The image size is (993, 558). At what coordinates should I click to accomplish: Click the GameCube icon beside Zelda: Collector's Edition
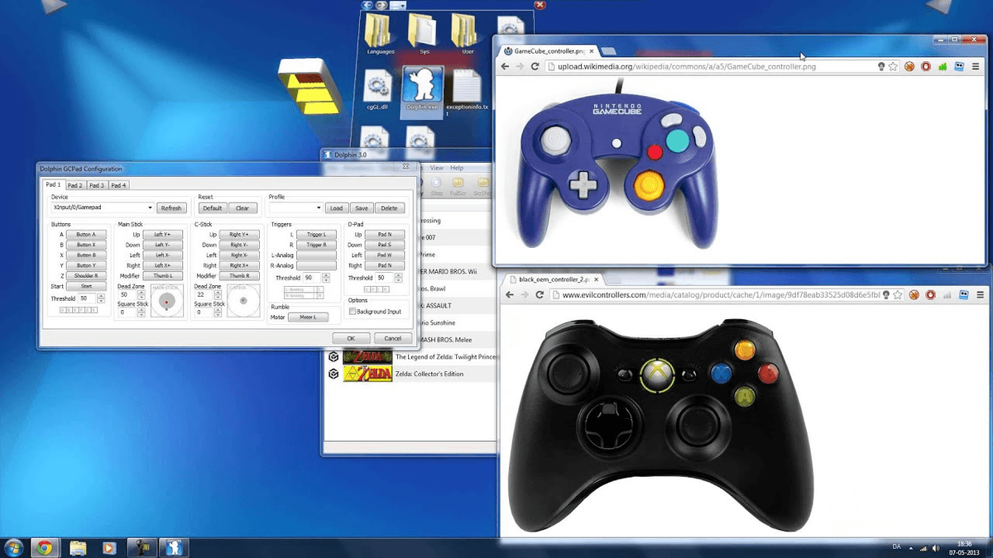[333, 373]
